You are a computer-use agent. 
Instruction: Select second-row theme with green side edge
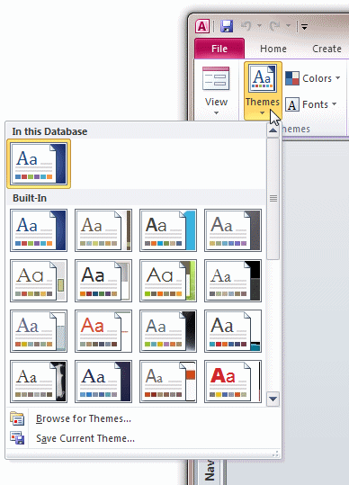[168, 281]
